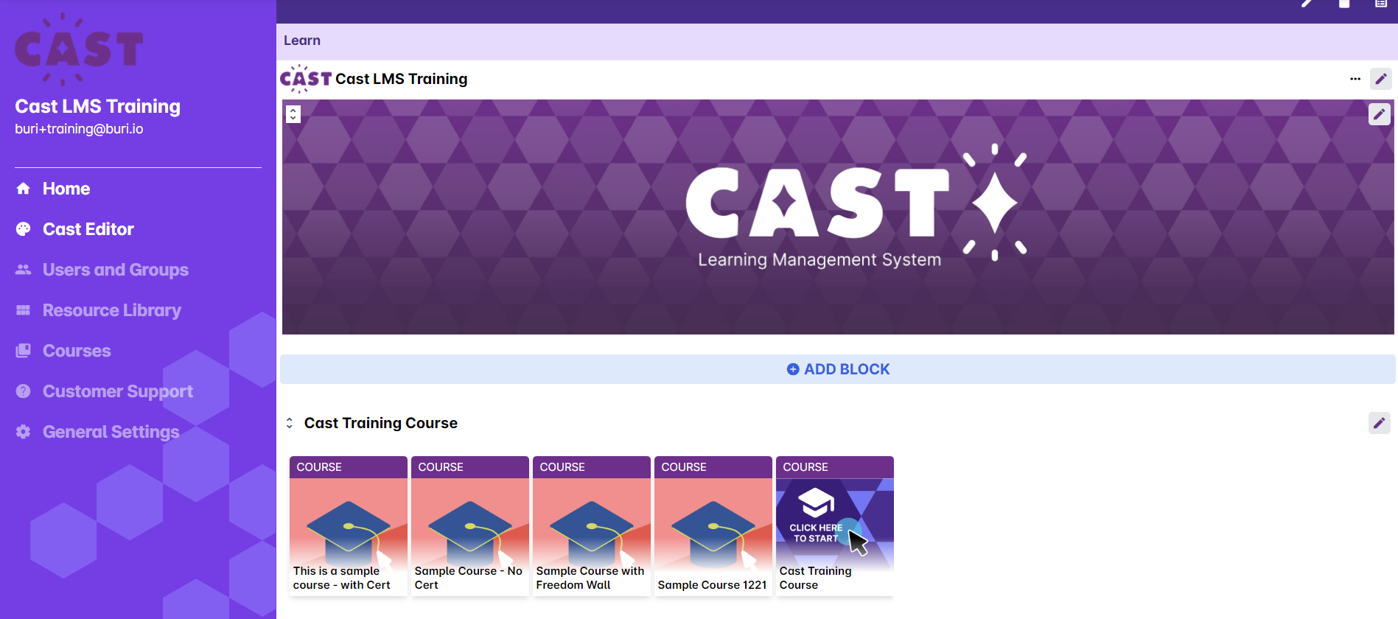Select the Learn tab label
Viewport: 1398px width, 619px height.
tap(302, 41)
